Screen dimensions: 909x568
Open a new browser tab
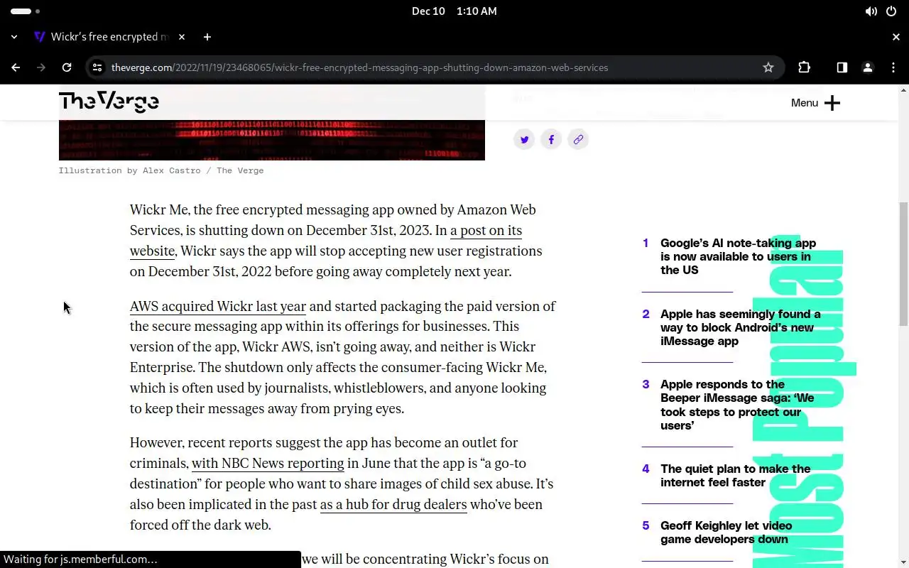click(x=207, y=37)
